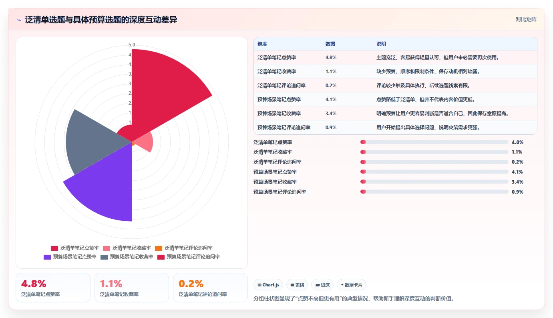Click the 进度 tag chip

point(322,285)
